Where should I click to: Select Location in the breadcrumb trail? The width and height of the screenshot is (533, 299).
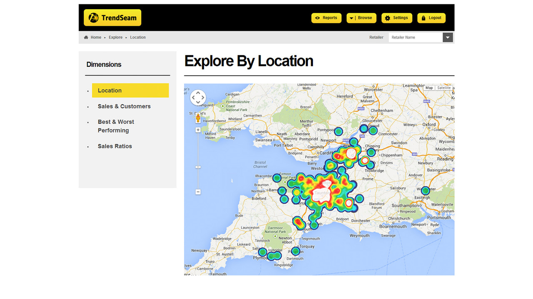tap(137, 37)
